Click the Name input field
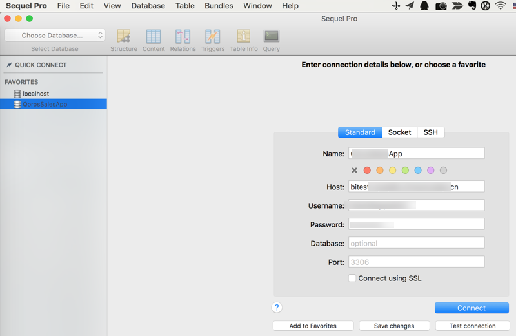Viewport: 516px width, 336px height. click(x=416, y=153)
